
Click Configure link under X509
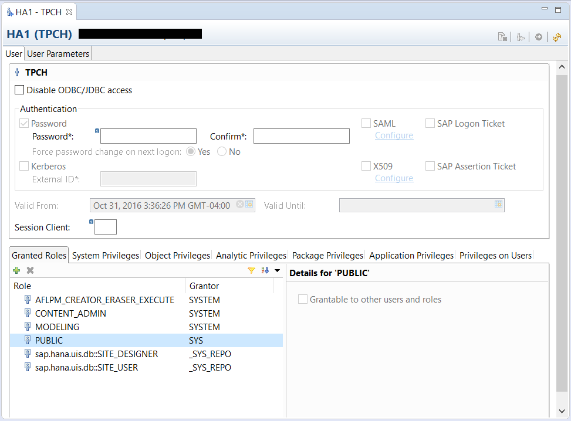(x=394, y=178)
